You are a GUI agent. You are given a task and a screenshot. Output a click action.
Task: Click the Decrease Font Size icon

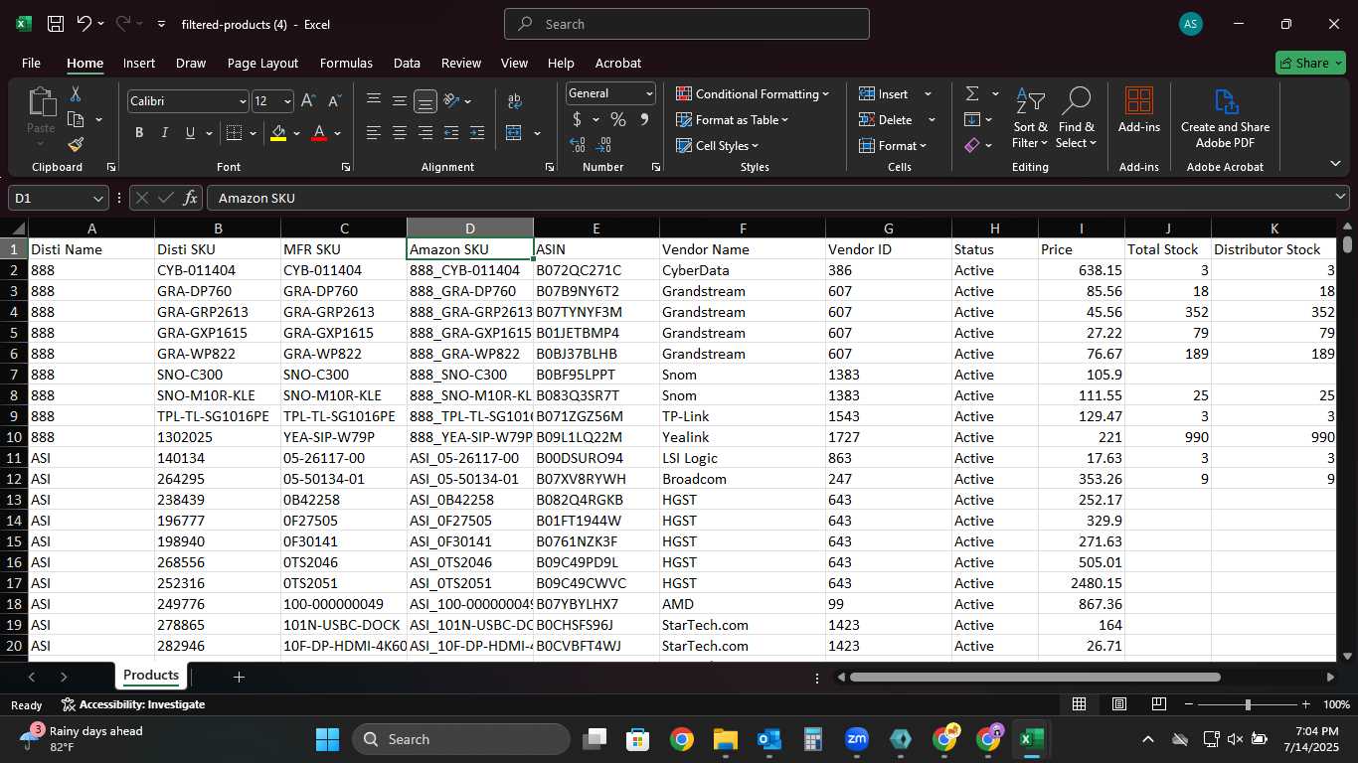[334, 101]
